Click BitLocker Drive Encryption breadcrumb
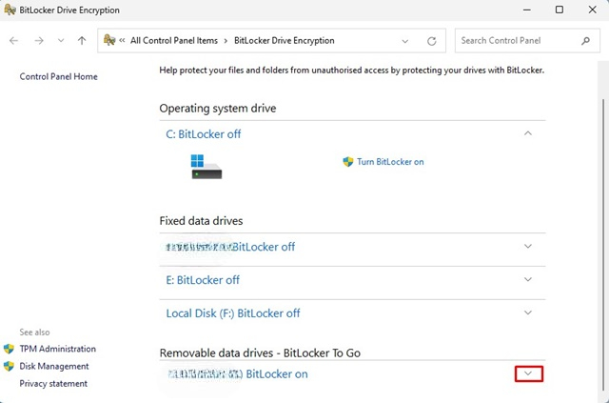 point(284,40)
